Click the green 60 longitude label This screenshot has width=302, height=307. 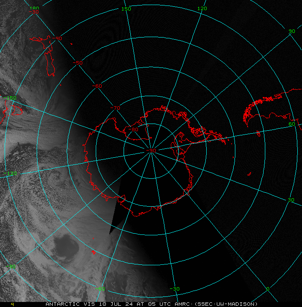point(291,124)
